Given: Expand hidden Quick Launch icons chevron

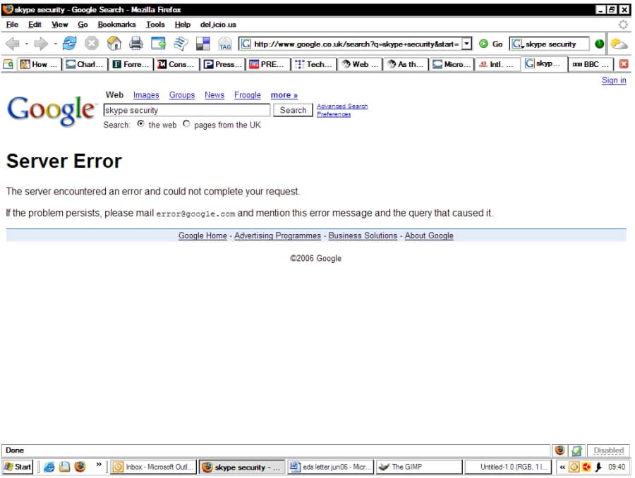Looking at the screenshot, I should click(99, 465).
